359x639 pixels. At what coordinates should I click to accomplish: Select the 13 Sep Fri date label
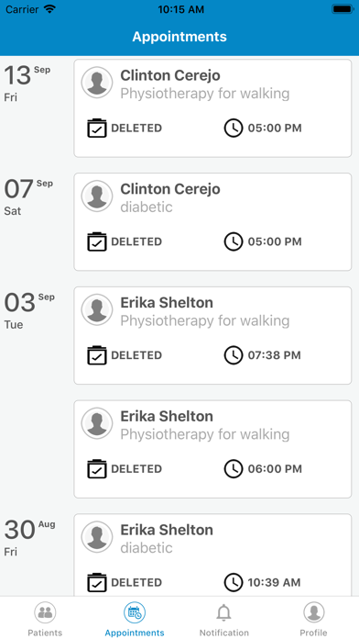27,84
